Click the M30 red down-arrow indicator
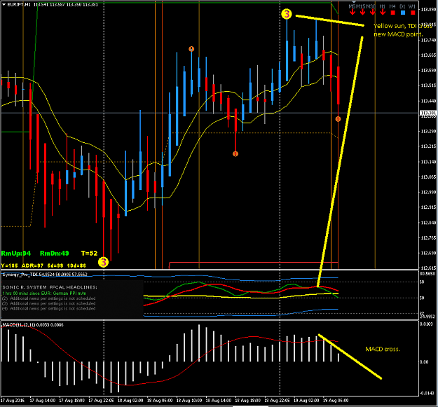 [373, 12]
